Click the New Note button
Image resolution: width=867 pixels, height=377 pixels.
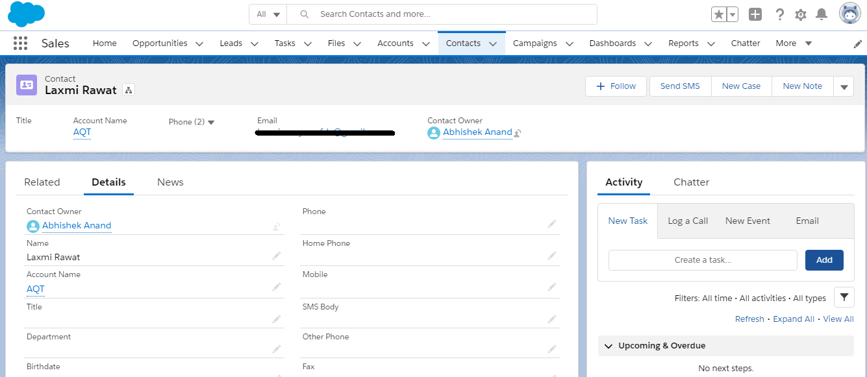click(x=802, y=86)
